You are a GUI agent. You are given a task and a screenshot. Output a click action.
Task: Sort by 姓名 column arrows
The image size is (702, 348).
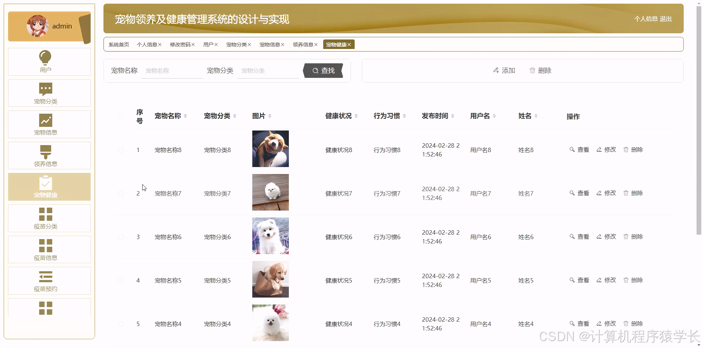pos(536,116)
